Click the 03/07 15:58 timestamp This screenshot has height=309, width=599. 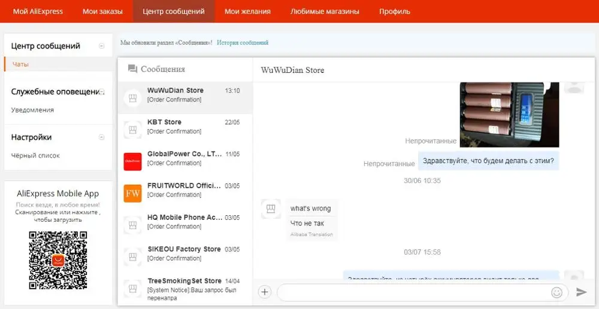pyautogui.click(x=422, y=252)
